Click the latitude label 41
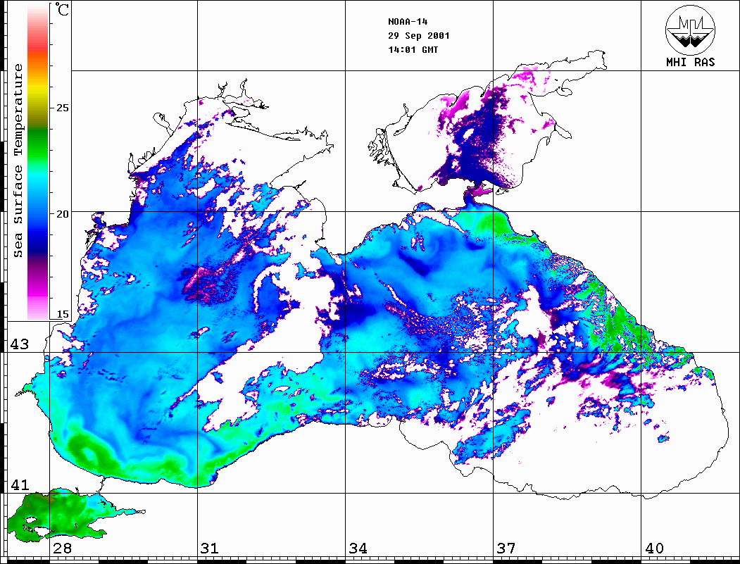The height and width of the screenshot is (564, 740). (20, 484)
